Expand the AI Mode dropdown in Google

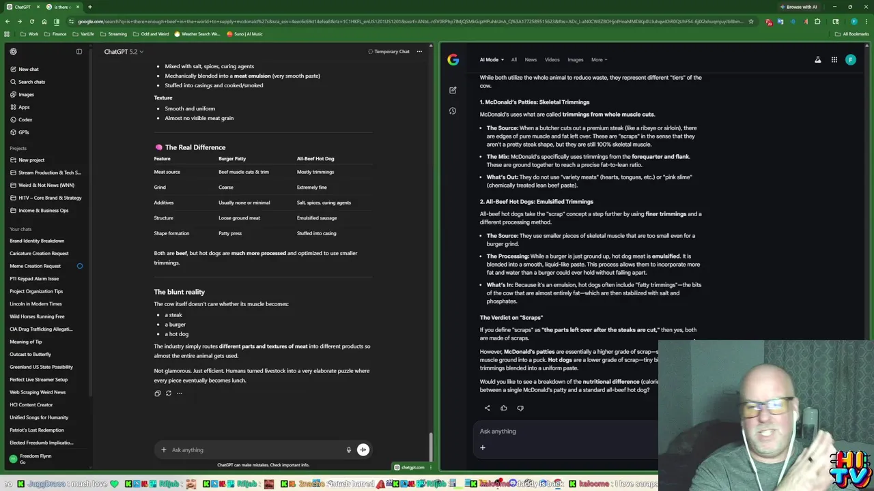point(492,60)
